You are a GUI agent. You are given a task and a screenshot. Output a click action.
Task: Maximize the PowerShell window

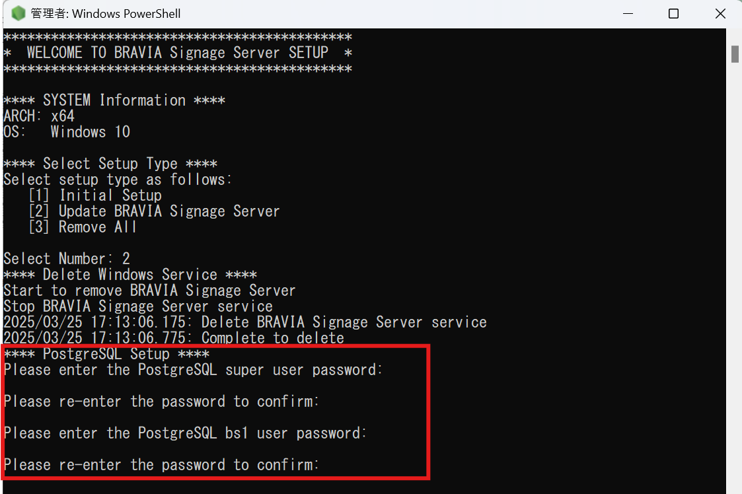click(x=673, y=14)
